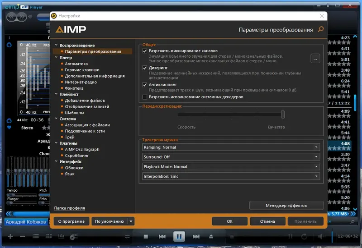
Task: Click the Передискретизация quality slider handle
Action: (x=282, y=115)
